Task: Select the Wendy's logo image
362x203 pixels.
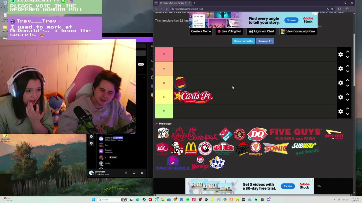Action: [x=200, y=163]
